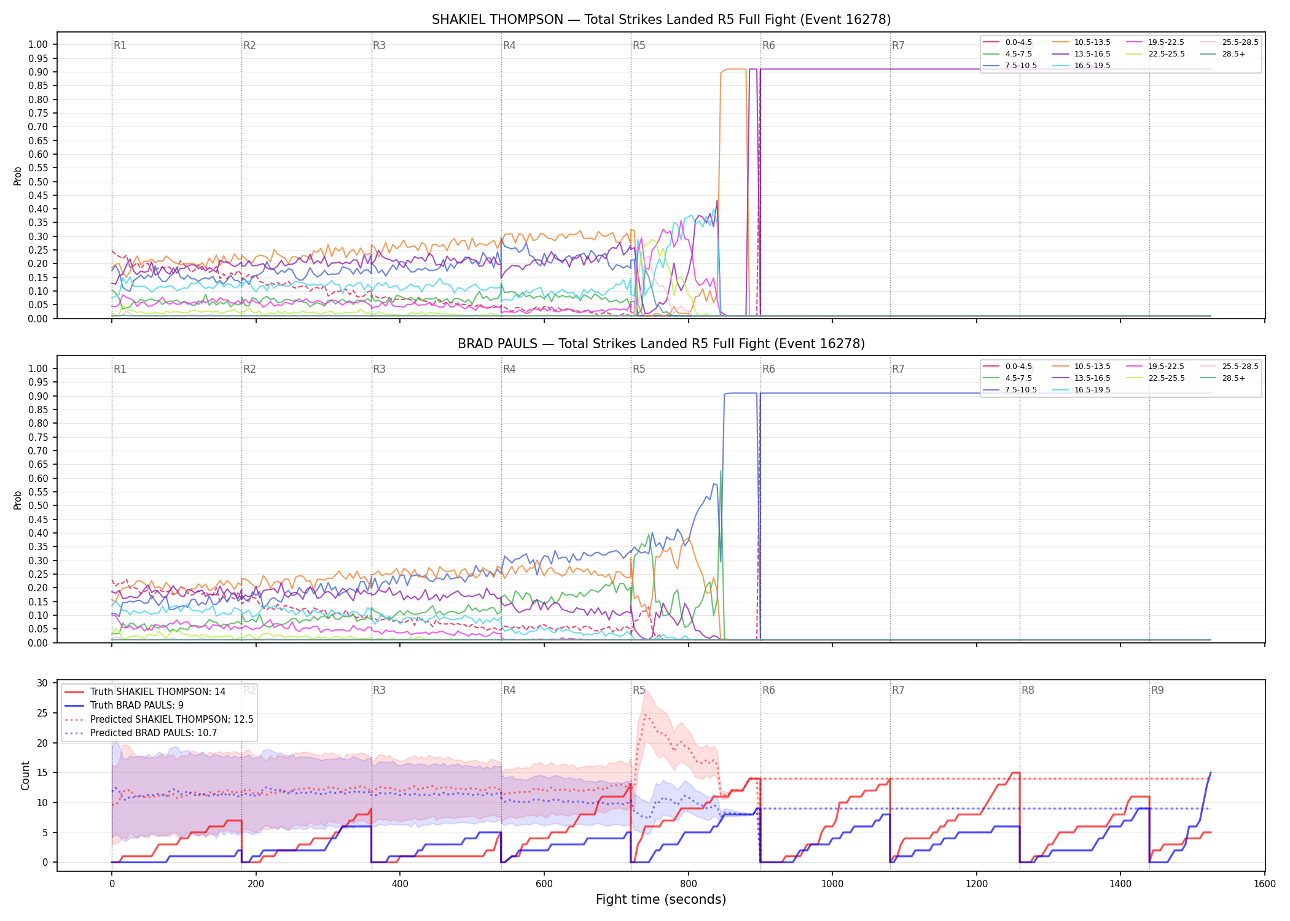Viewport: 1290px width, 921px height.
Task: Click the R3 round marker in Brad Pauls chart
Action: (x=379, y=369)
